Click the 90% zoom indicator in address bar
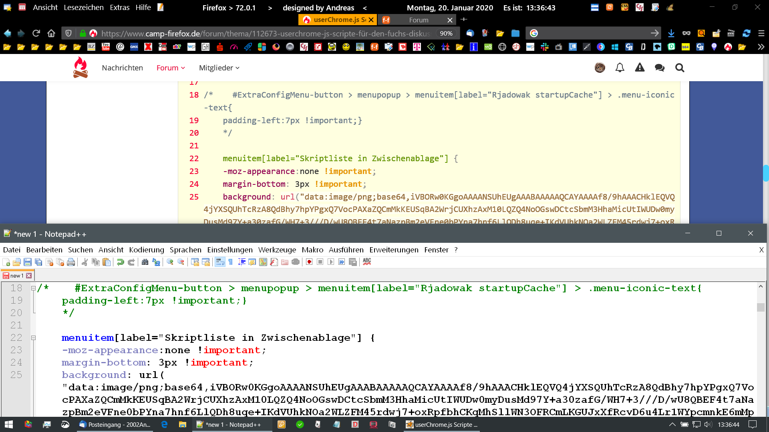The width and height of the screenshot is (769, 432). [x=446, y=34]
